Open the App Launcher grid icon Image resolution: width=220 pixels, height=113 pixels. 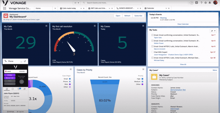tap(4, 8)
